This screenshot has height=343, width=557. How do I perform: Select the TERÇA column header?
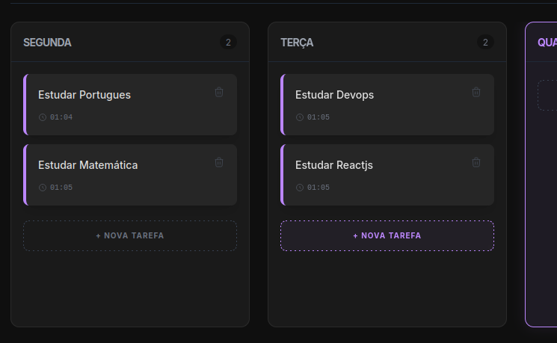pyautogui.click(x=297, y=43)
